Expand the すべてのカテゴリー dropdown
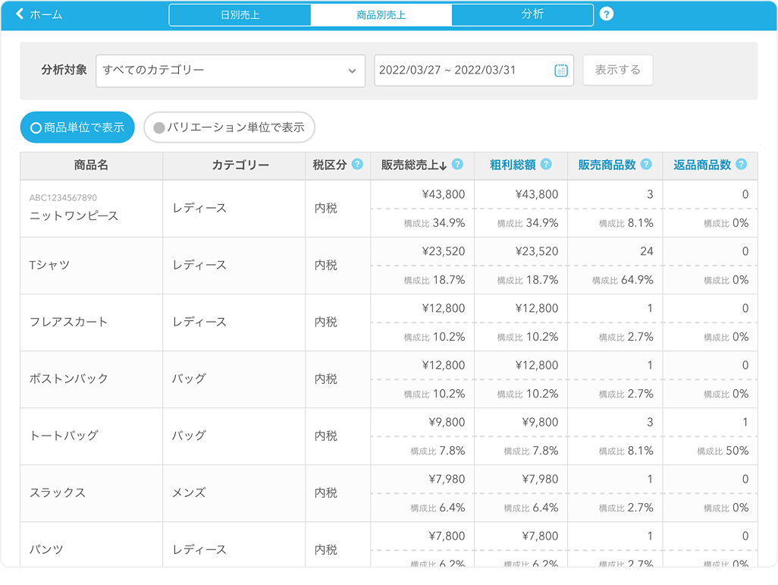Image resolution: width=778 pixels, height=585 pixels. point(231,71)
